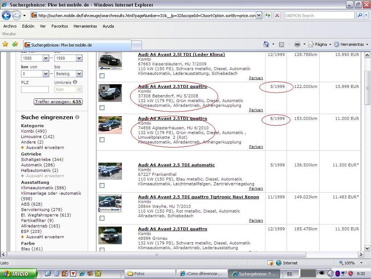Image resolution: width=371 pixels, height=279 pixels.
Task: Open the Herramientas menu in menu bar
Action: point(85,26)
